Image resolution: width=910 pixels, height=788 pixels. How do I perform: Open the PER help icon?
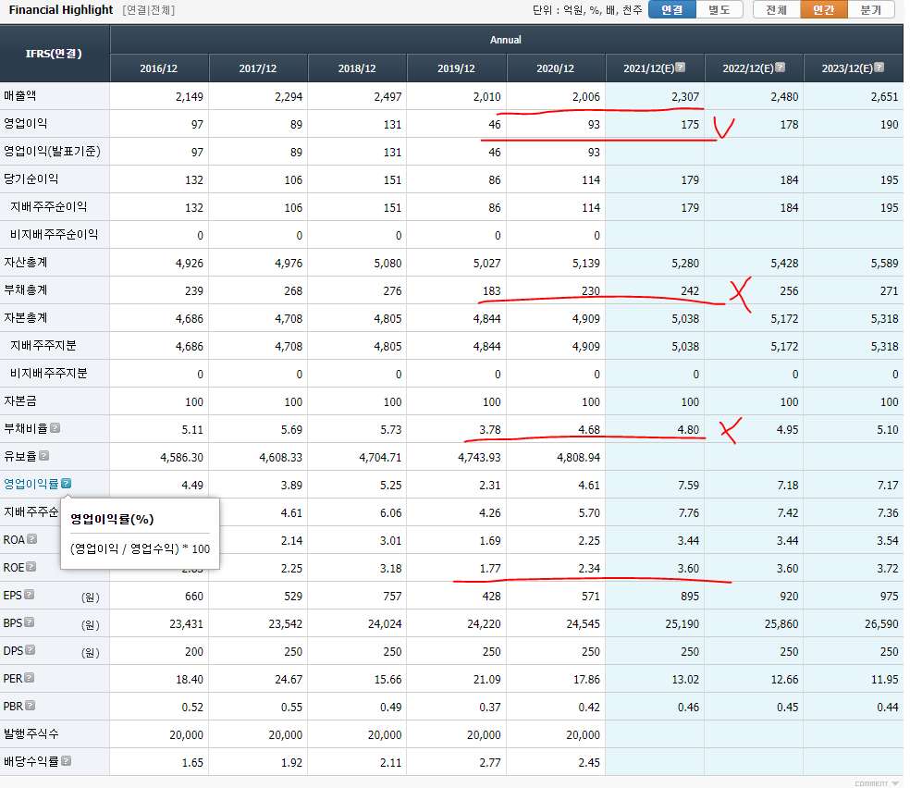[x=30, y=678]
